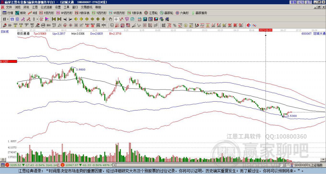This screenshot has width=326, height=174.
Task: Open the T数字表 time table
Action: [x=135, y=13]
